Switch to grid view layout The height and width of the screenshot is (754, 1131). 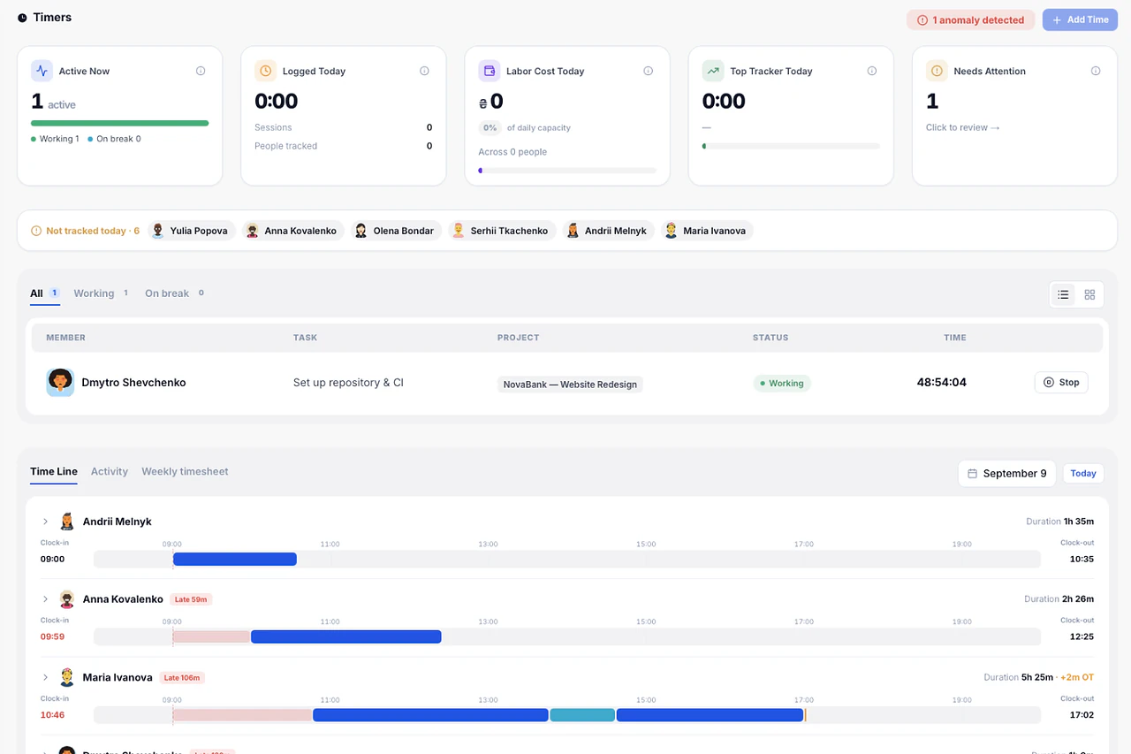pyautogui.click(x=1089, y=294)
